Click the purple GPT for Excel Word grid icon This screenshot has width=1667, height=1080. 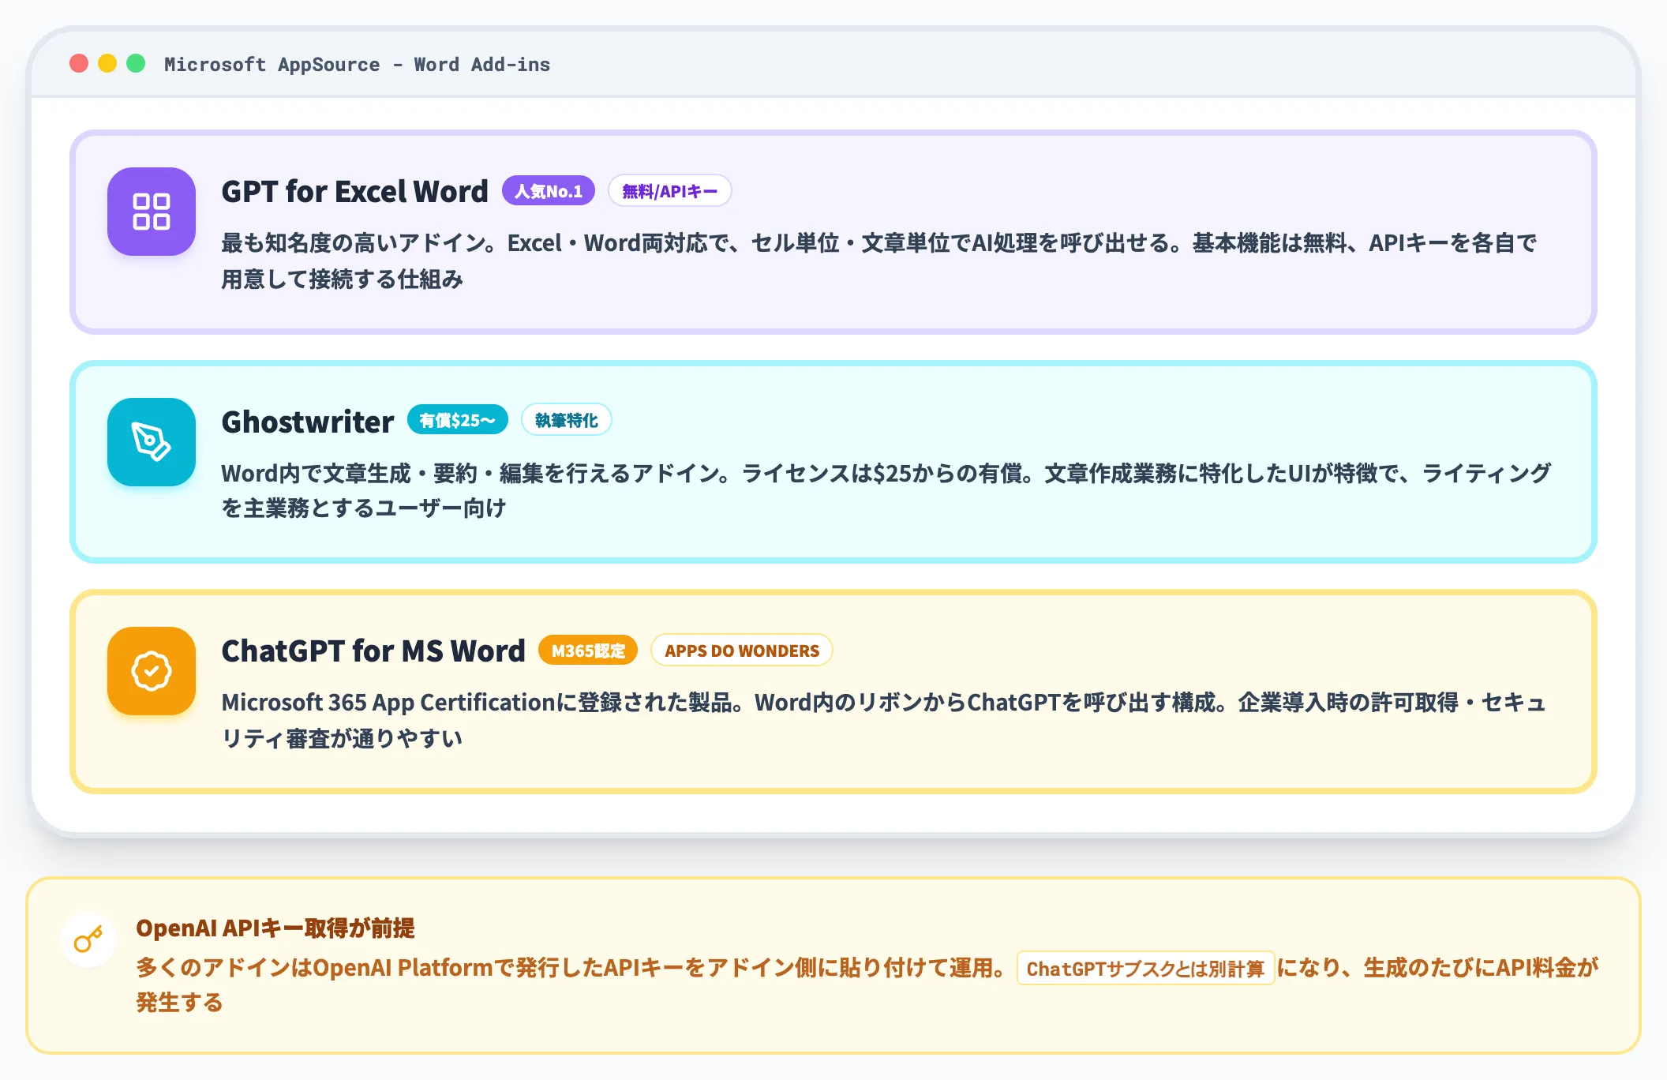pos(152,212)
